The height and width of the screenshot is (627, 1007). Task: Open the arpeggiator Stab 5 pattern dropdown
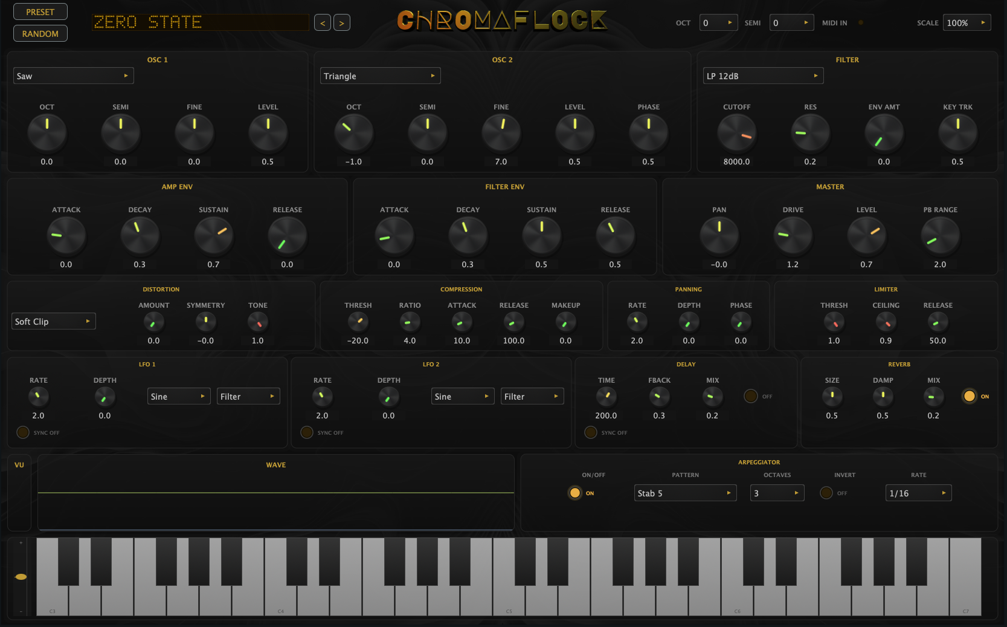click(x=686, y=493)
